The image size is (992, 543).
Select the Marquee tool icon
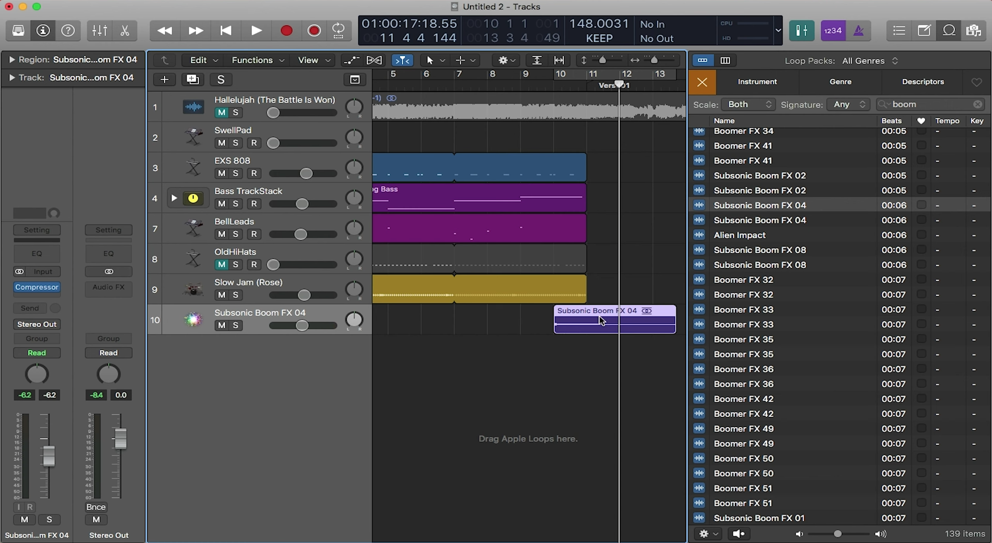pyautogui.click(x=460, y=60)
